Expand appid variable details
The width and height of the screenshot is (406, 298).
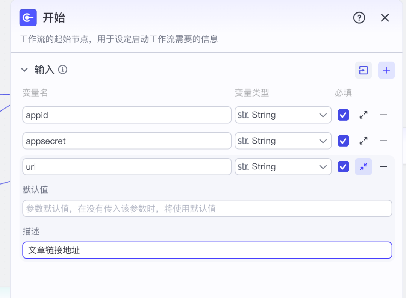tap(363, 115)
